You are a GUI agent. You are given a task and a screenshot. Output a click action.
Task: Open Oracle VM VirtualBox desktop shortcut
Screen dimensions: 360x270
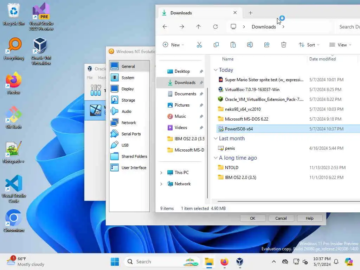41,51
